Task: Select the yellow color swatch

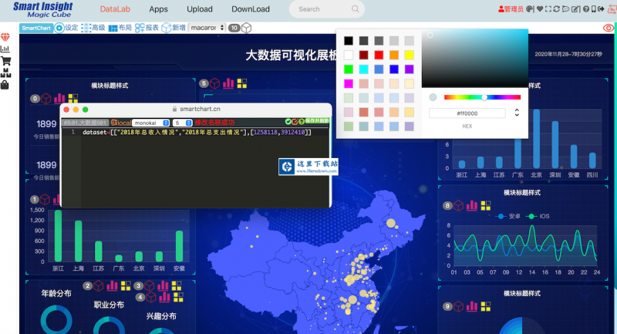Action: click(410, 55)
